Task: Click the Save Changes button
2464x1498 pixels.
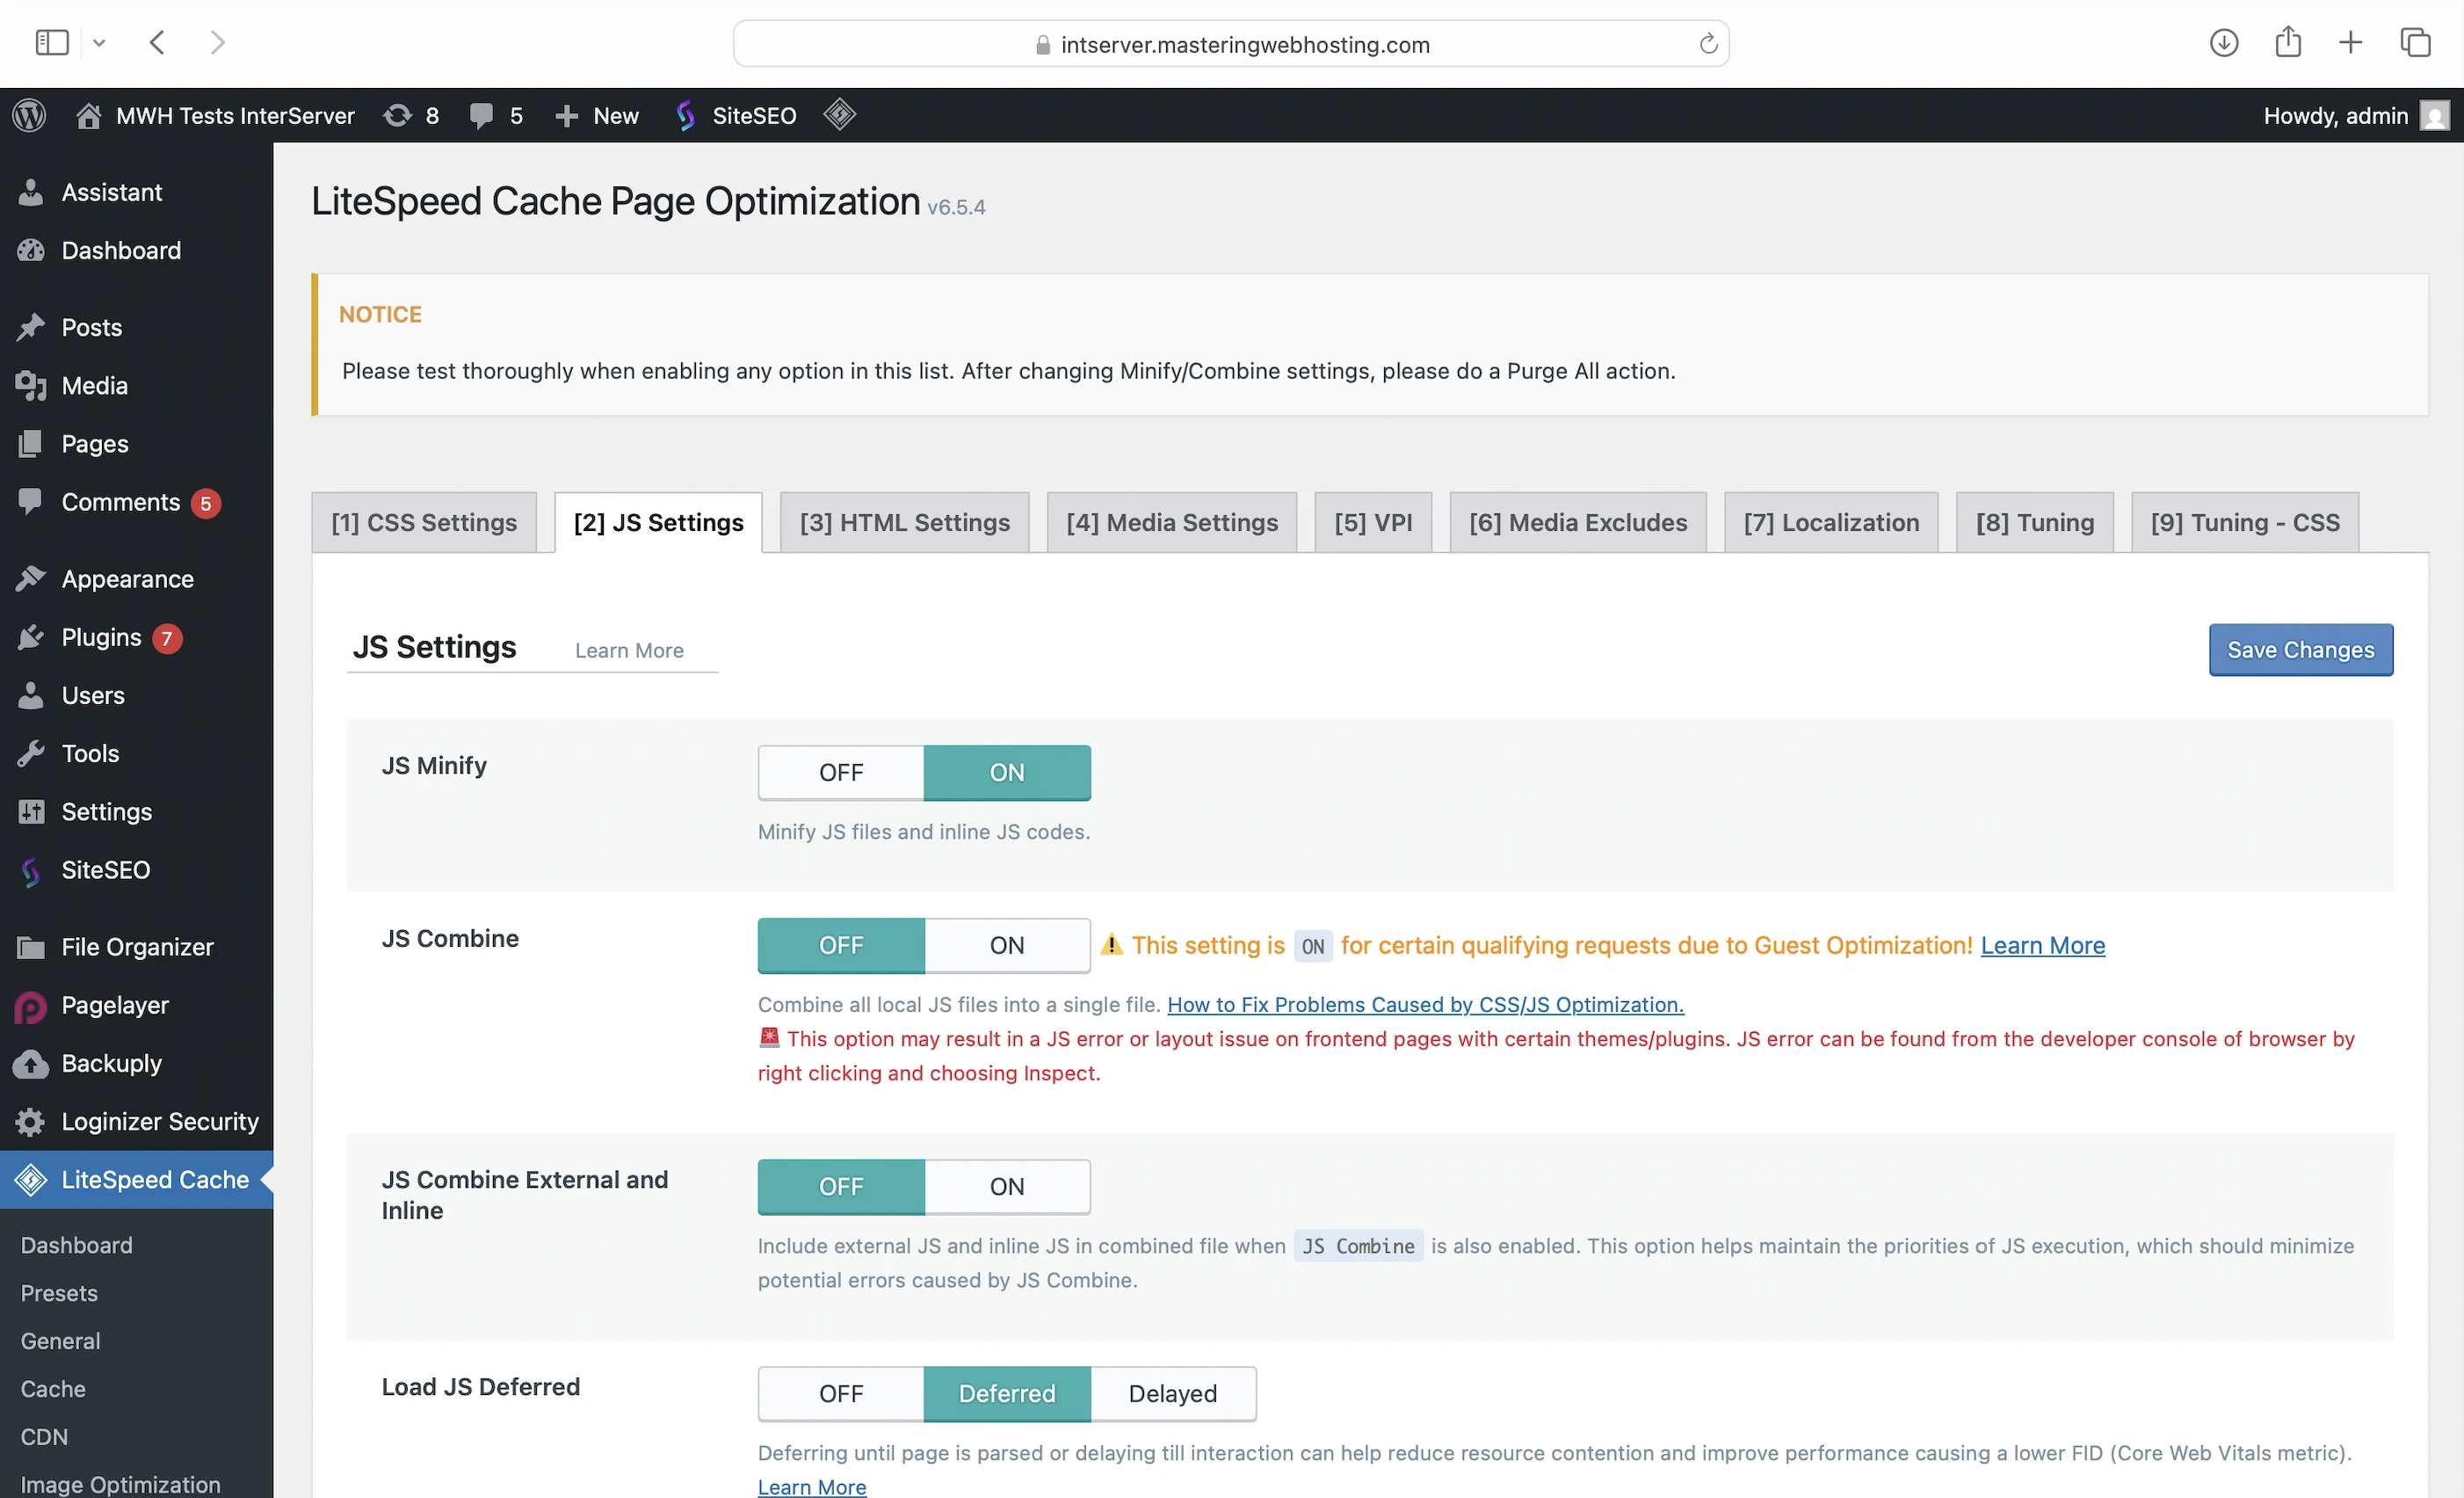Action: 2299,651
